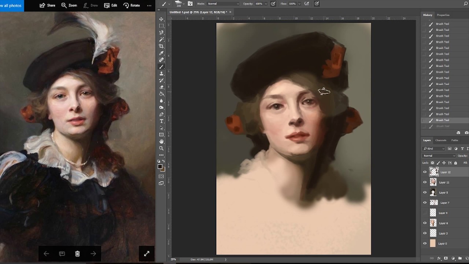Select the Magic Wand tool
469x264 pixels.
tap(161, 40)
